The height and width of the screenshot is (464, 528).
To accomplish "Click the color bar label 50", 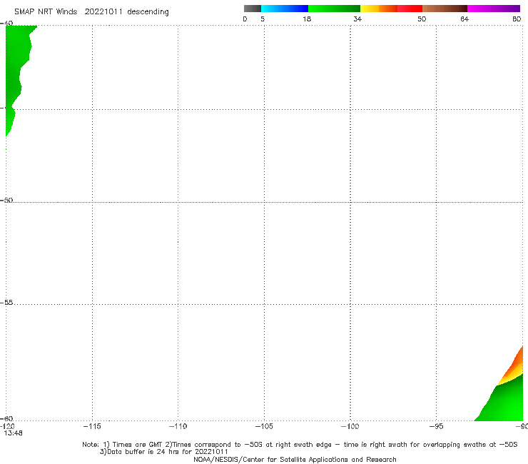I will pyautogui.click(x=422, y=19).
